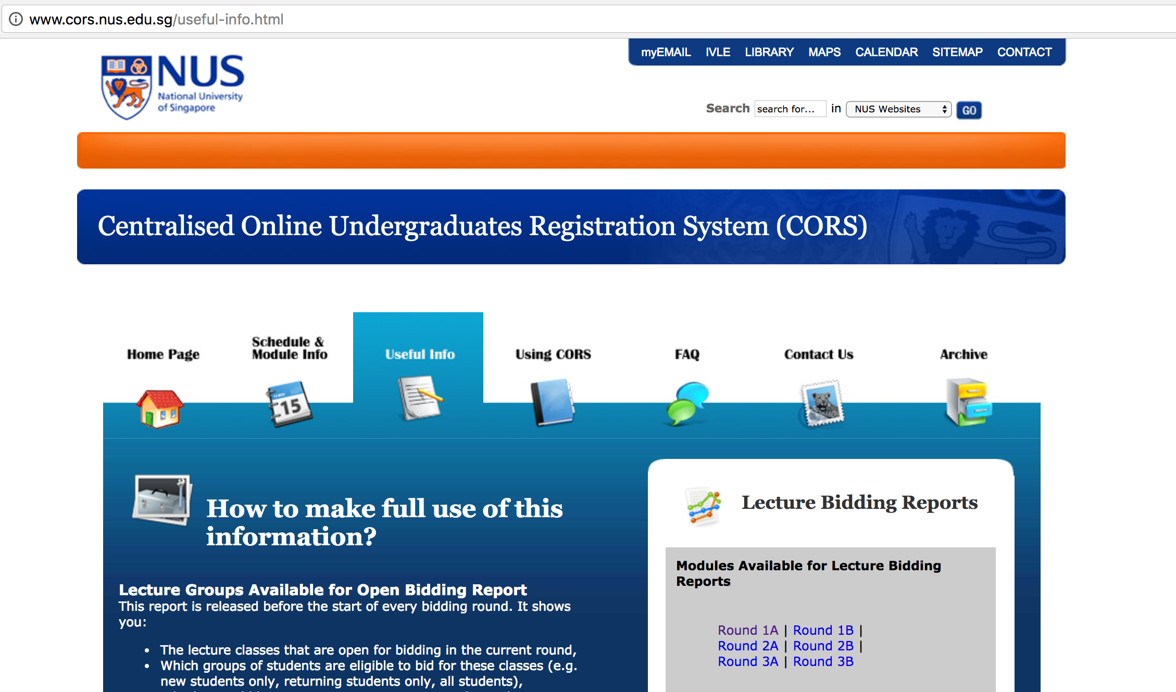The image size is (1176, 692).
Task: Click the site info icon in address bar
Action: (16, 19)
